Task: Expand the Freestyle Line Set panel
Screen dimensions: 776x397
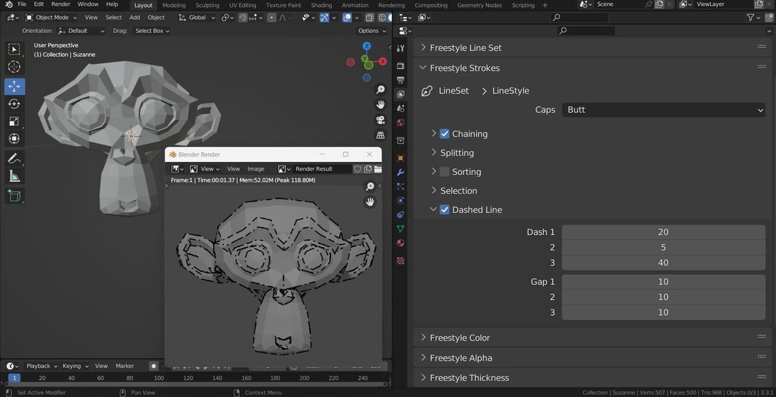Action: pos(466,48)
